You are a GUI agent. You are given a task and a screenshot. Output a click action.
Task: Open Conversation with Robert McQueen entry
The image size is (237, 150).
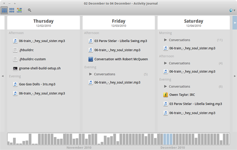(121, 59)
